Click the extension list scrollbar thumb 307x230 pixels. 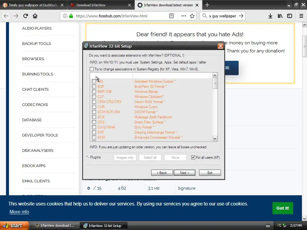(215, 84)
